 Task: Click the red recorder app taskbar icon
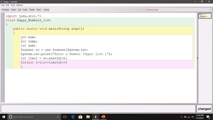tap(104, 117)
